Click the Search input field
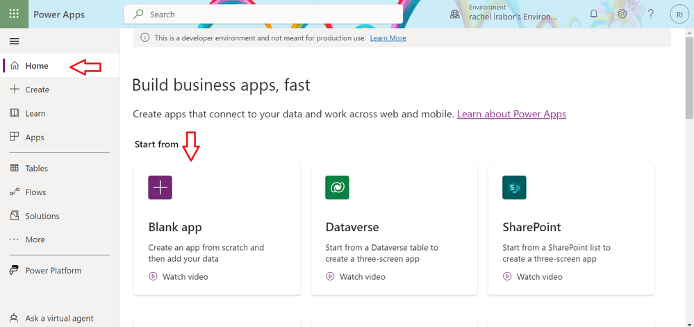 pos(263,14)
